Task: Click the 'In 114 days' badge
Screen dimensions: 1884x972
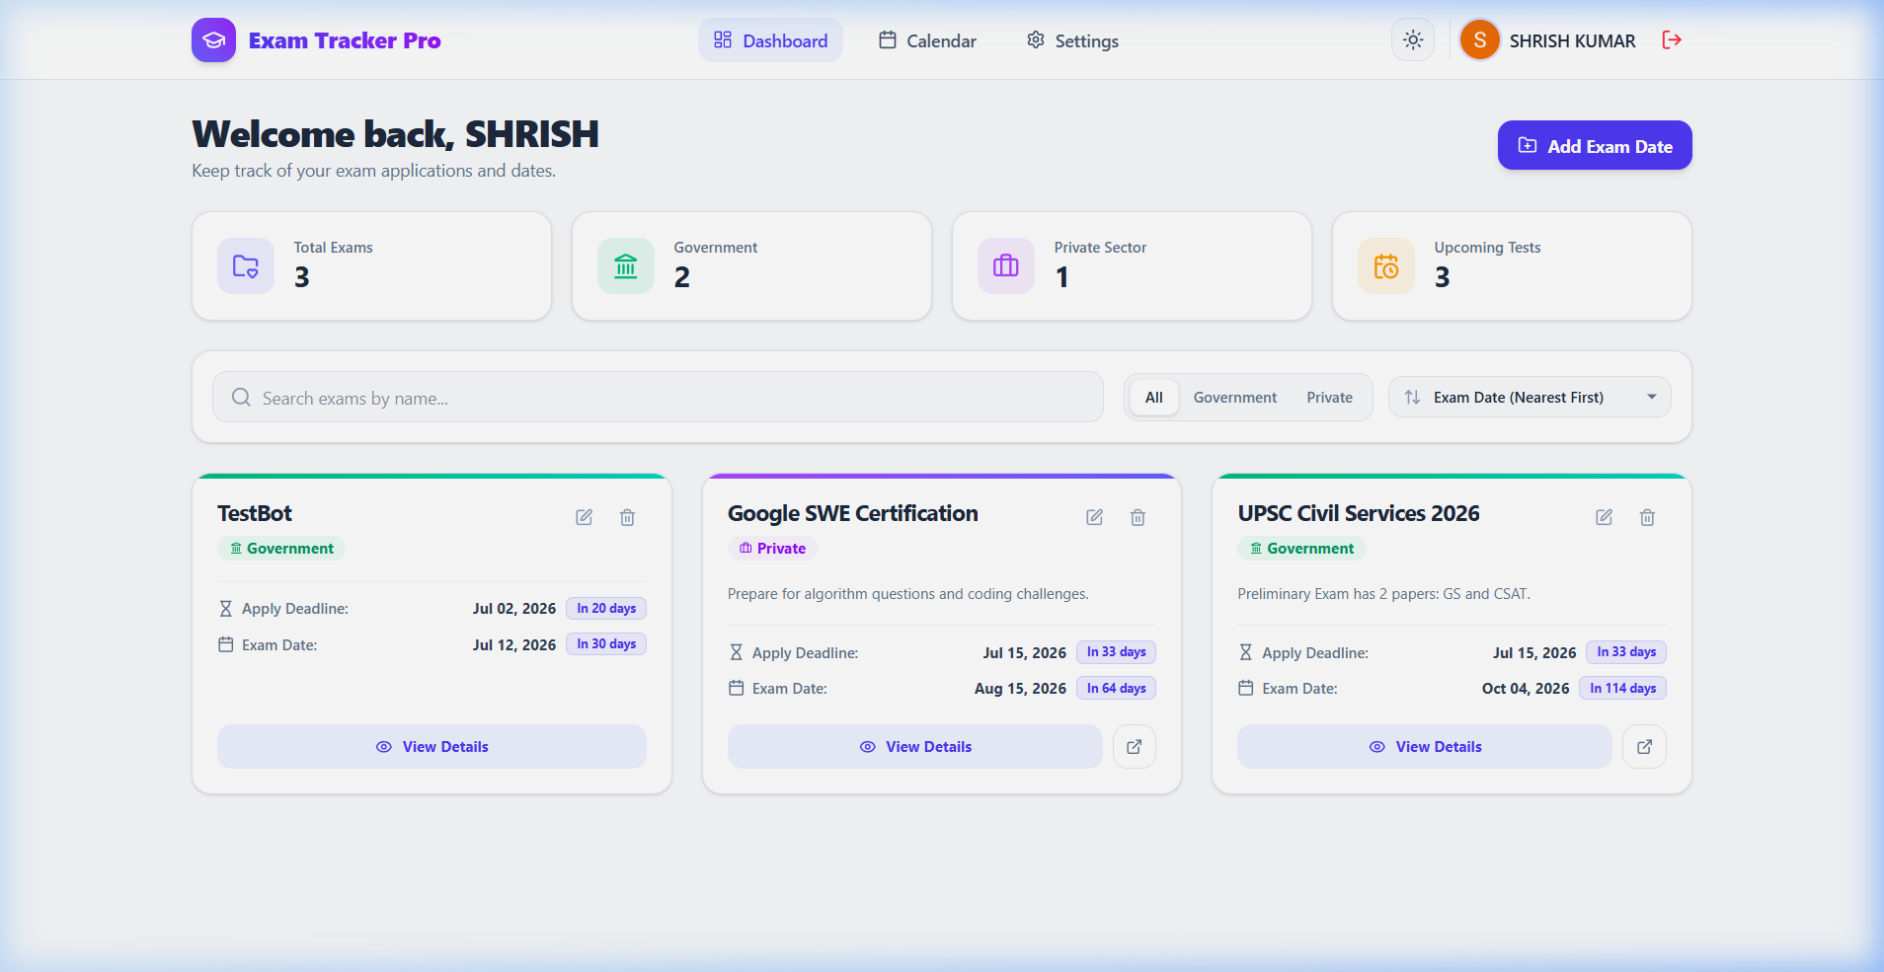Action: [x=1622, y=688]
